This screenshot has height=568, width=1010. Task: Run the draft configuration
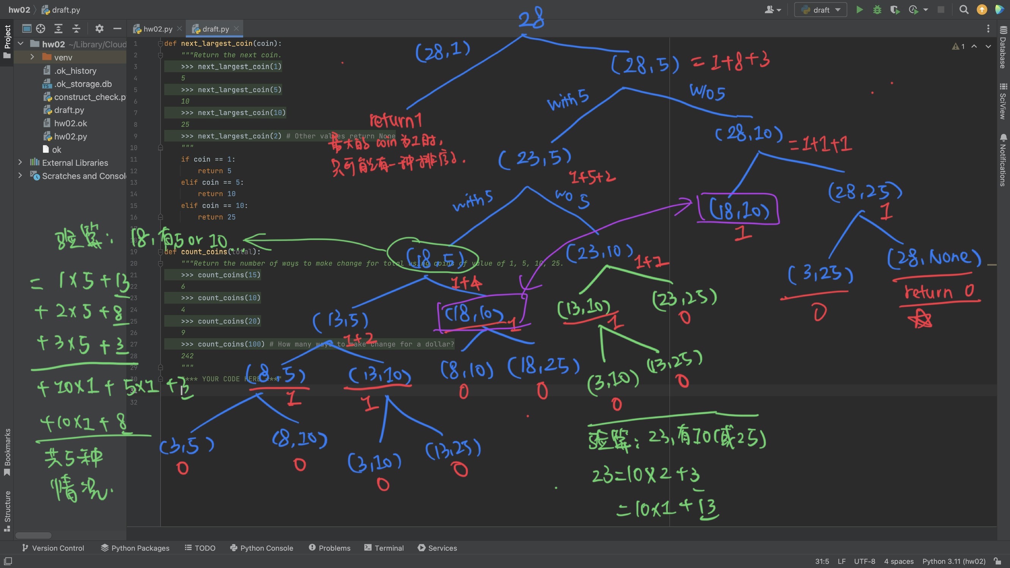[859, 10]
